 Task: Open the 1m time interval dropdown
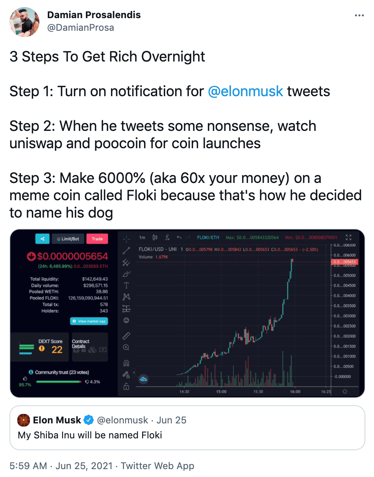pyautogui.click(x=142, y=238)
